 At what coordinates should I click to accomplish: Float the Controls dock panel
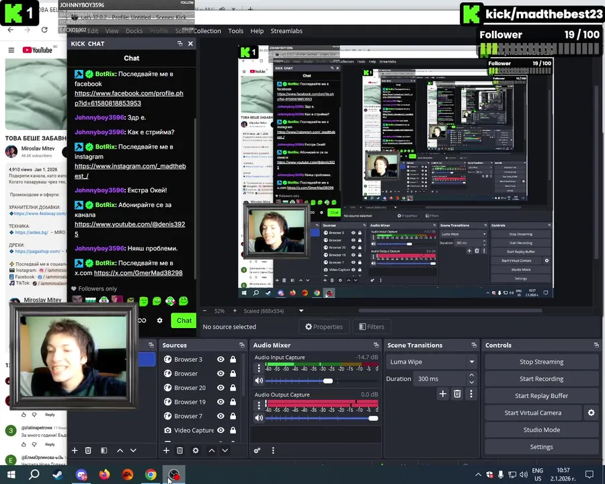[x=596, y=345]
